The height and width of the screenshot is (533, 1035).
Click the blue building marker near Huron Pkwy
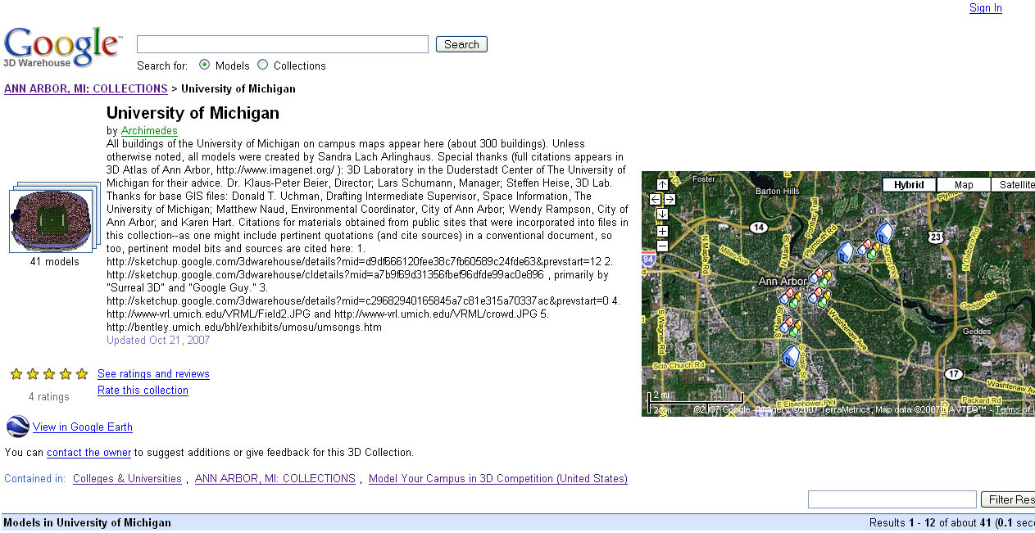click(x=883, y=232)
